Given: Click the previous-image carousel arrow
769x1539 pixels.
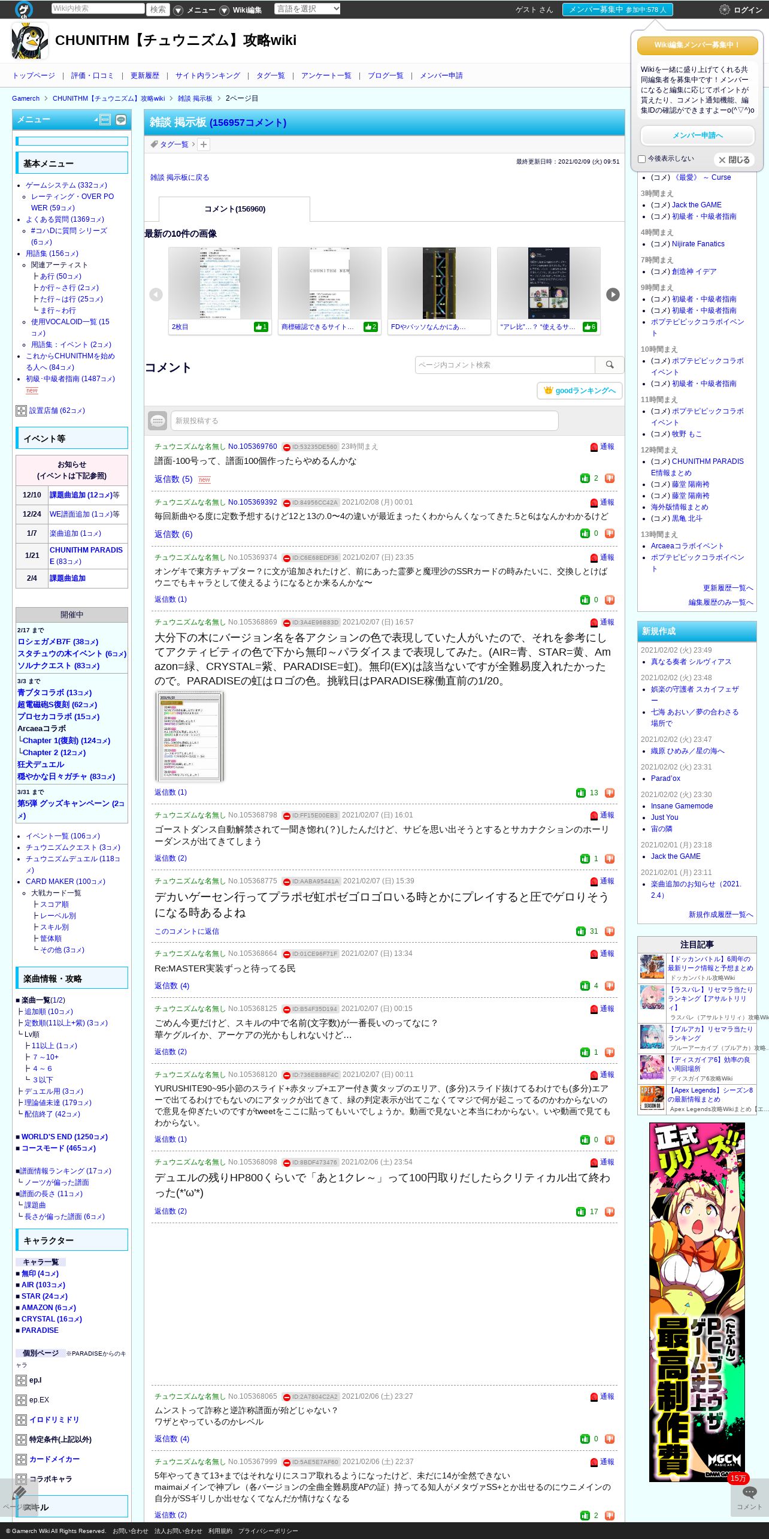Looking at the screenshot, I should click(x=156, y=294).
